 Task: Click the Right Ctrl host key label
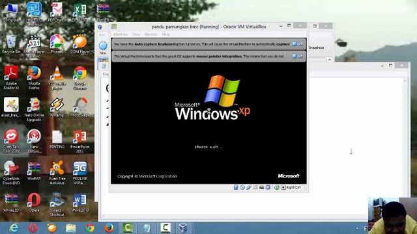point(294,187)
